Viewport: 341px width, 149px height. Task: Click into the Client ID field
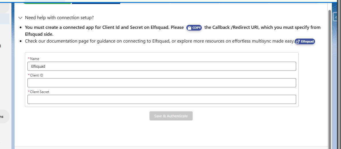161,83
